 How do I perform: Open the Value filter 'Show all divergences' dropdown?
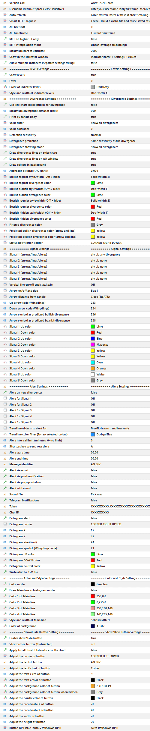point(104,123)
